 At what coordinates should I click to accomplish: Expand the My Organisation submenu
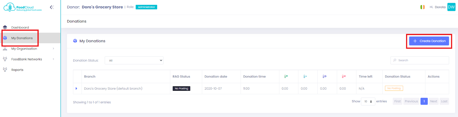(54, 49)
